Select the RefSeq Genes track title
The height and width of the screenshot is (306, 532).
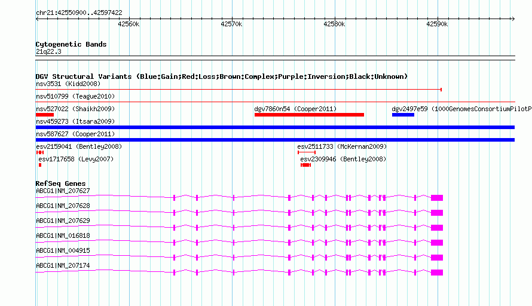pos(60,183)
